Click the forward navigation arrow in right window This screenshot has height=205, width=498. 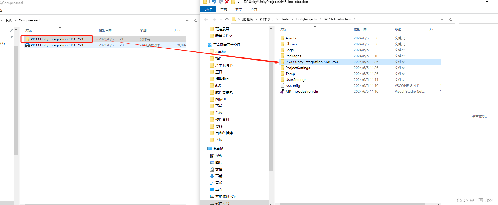point(214,19)
